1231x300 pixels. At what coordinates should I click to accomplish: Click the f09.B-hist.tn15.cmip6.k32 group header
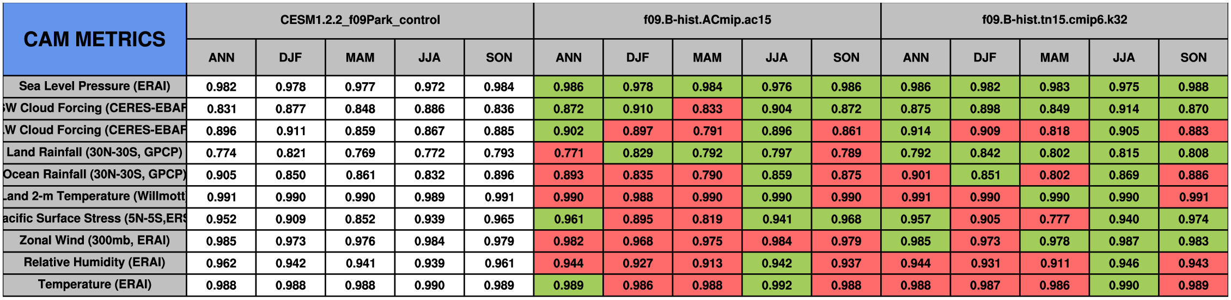pos(1054,20)
